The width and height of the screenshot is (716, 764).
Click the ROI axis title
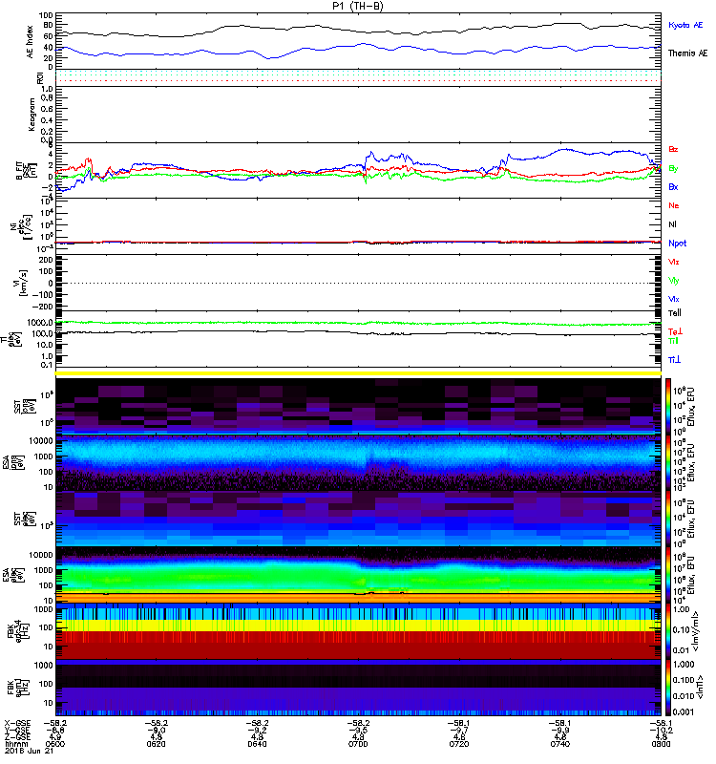[x=40, y=77]
